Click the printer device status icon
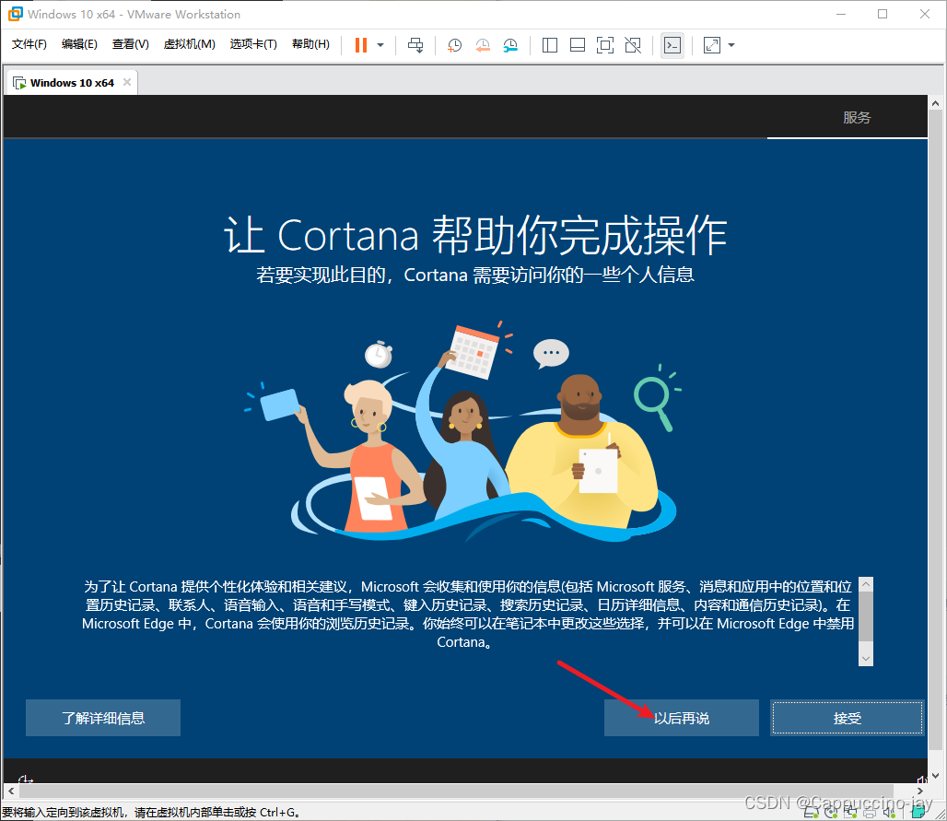947x821 pixels. coord(870,813)
